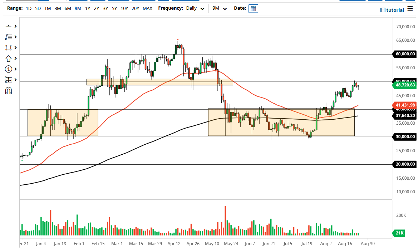
Task: Set range to MAX
Action: (x=147, y=9)
